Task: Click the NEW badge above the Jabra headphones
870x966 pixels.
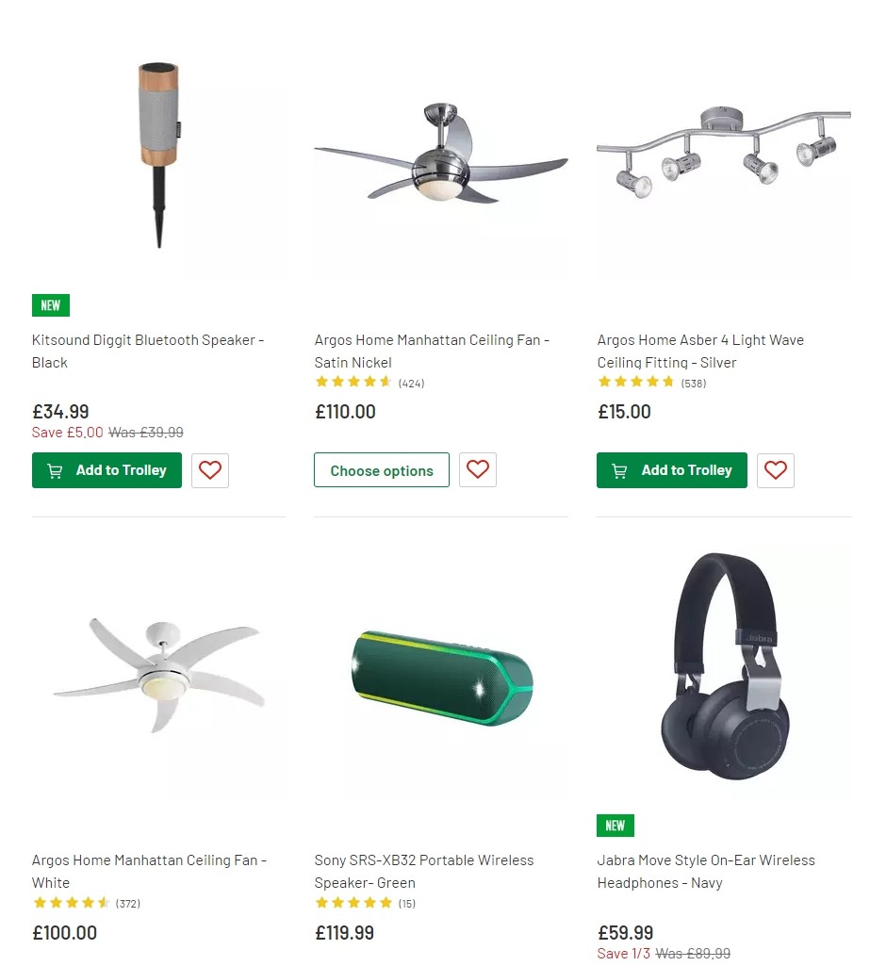Action: point(615,825)
